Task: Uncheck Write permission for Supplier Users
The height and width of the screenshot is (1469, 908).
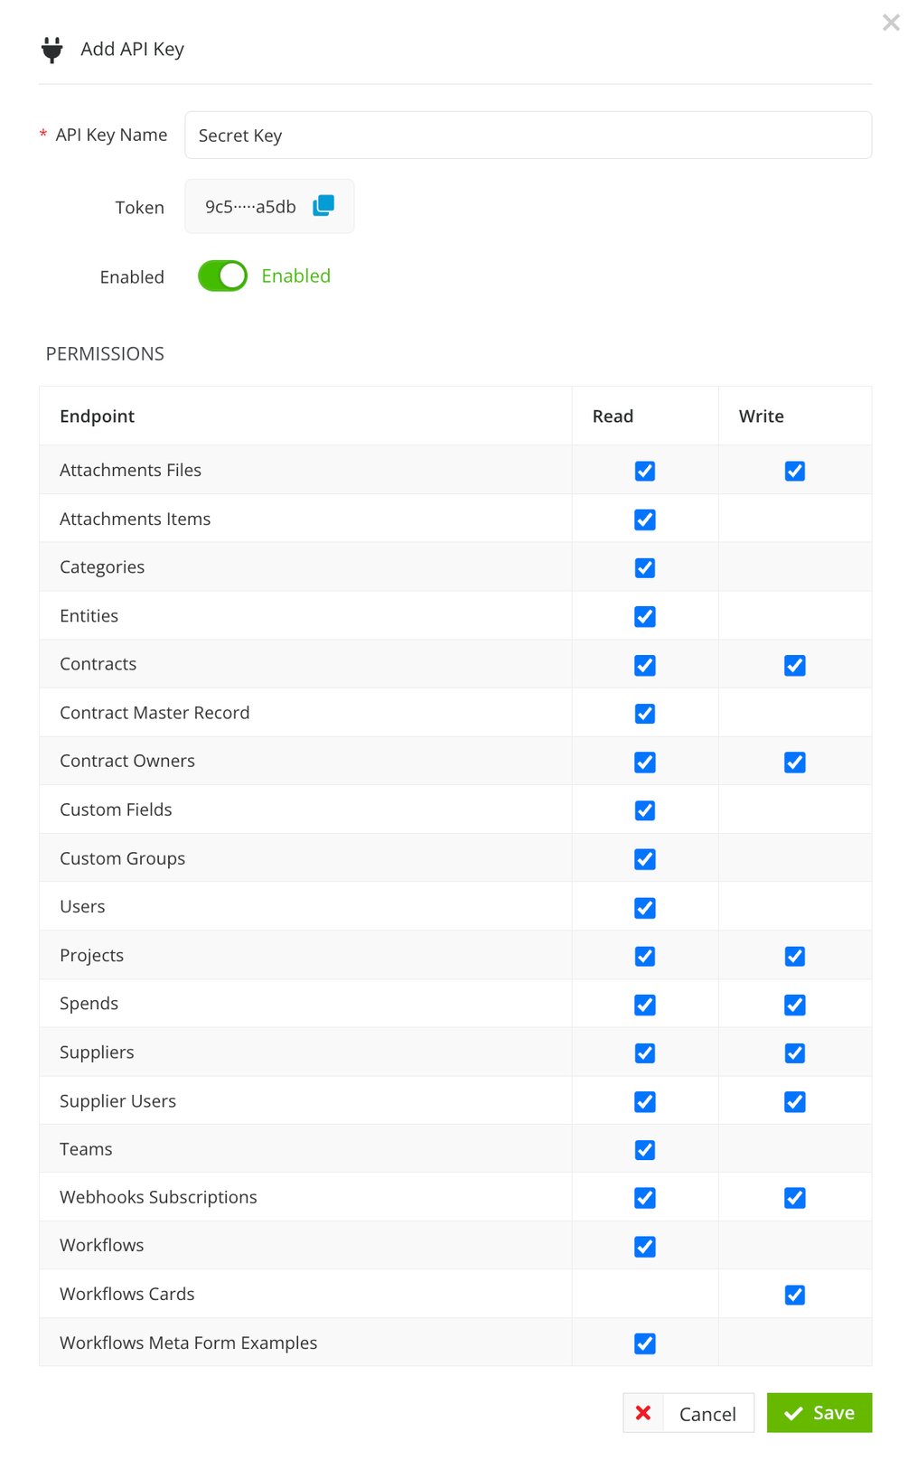Action: (x=793, y=1101)
